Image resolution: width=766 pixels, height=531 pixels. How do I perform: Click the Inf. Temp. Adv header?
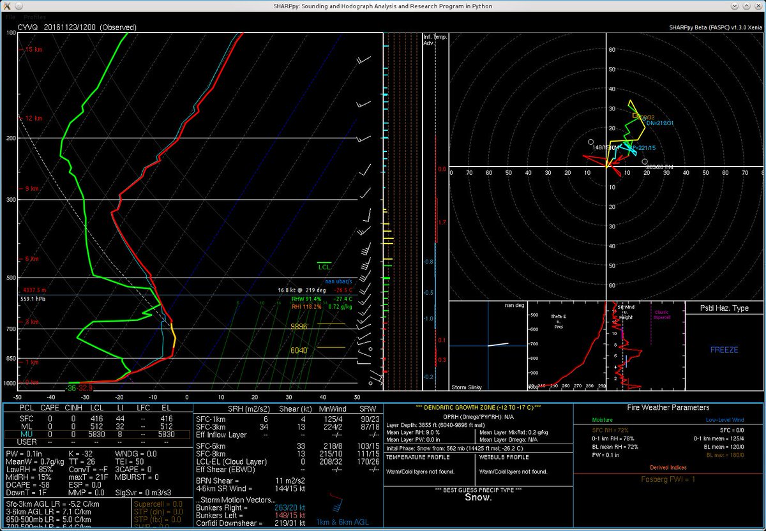435,40
